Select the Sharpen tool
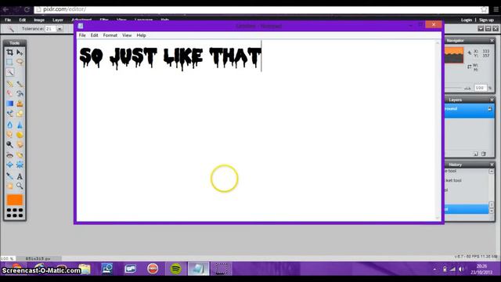 click(20, 125)
